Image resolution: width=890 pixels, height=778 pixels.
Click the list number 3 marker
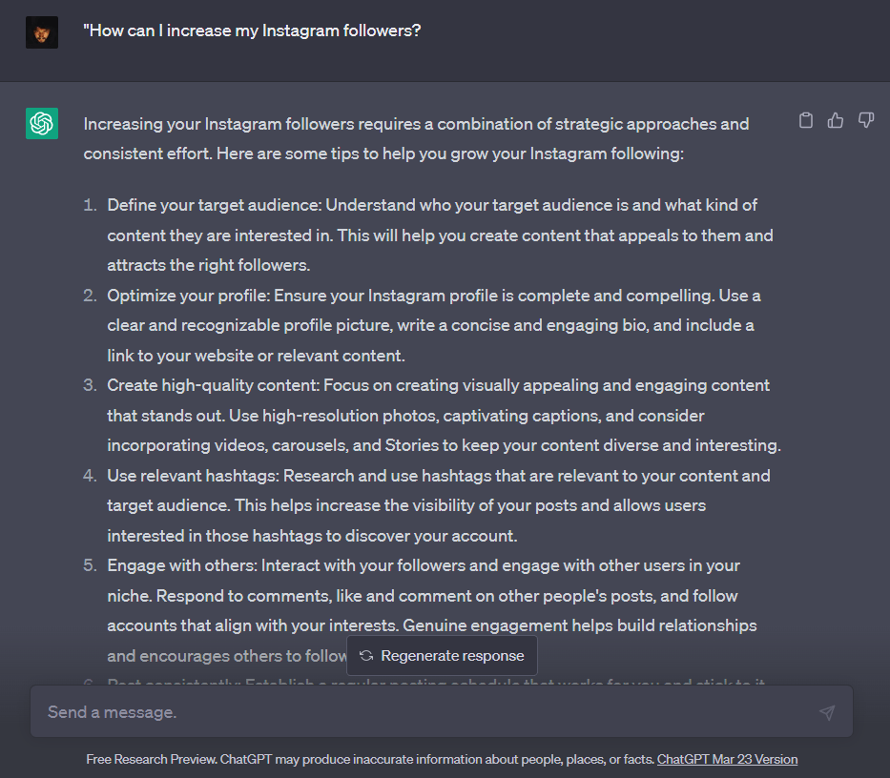point(90,385)
